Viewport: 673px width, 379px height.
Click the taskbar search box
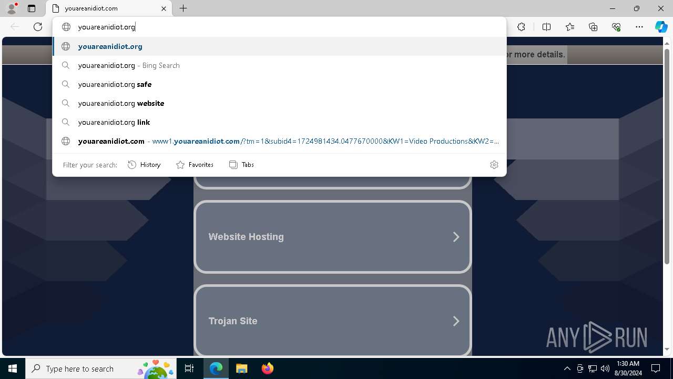(101, 368)
